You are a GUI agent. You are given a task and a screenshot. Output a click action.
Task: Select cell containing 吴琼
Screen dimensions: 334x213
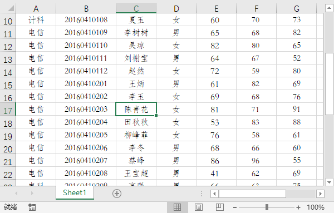point(136,45)
